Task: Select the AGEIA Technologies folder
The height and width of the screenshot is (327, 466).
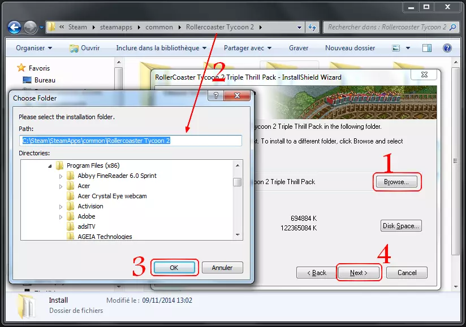Action: [x=105, y=237]
